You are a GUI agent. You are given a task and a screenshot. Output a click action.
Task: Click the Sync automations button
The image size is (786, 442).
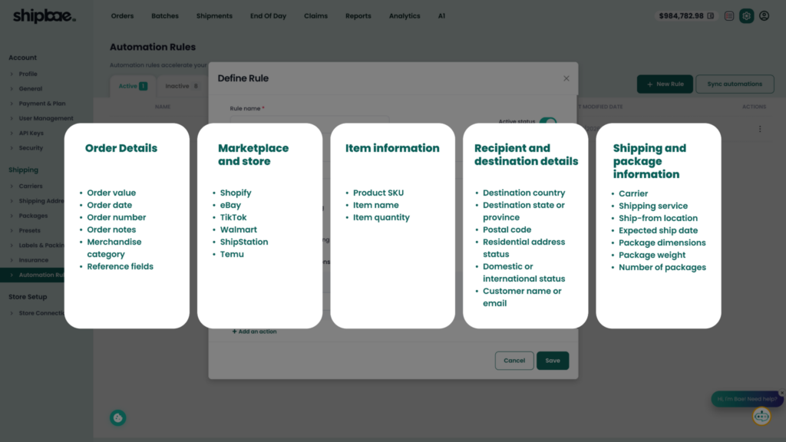pos(735,84)
